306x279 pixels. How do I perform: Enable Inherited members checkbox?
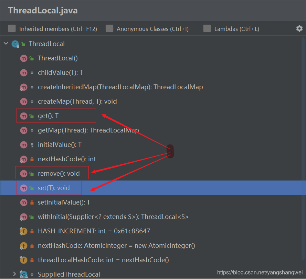12,28
